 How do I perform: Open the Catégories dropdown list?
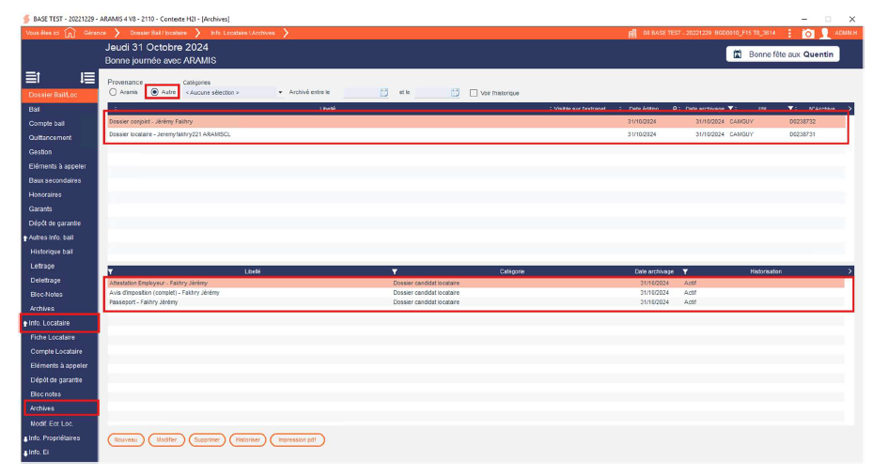pyautogui.click(x=280, y=92)
